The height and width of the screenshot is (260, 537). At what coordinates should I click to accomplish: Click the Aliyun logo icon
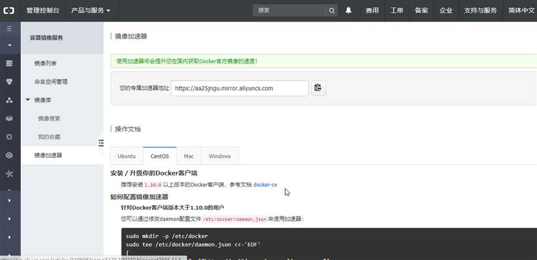point(9,11)
